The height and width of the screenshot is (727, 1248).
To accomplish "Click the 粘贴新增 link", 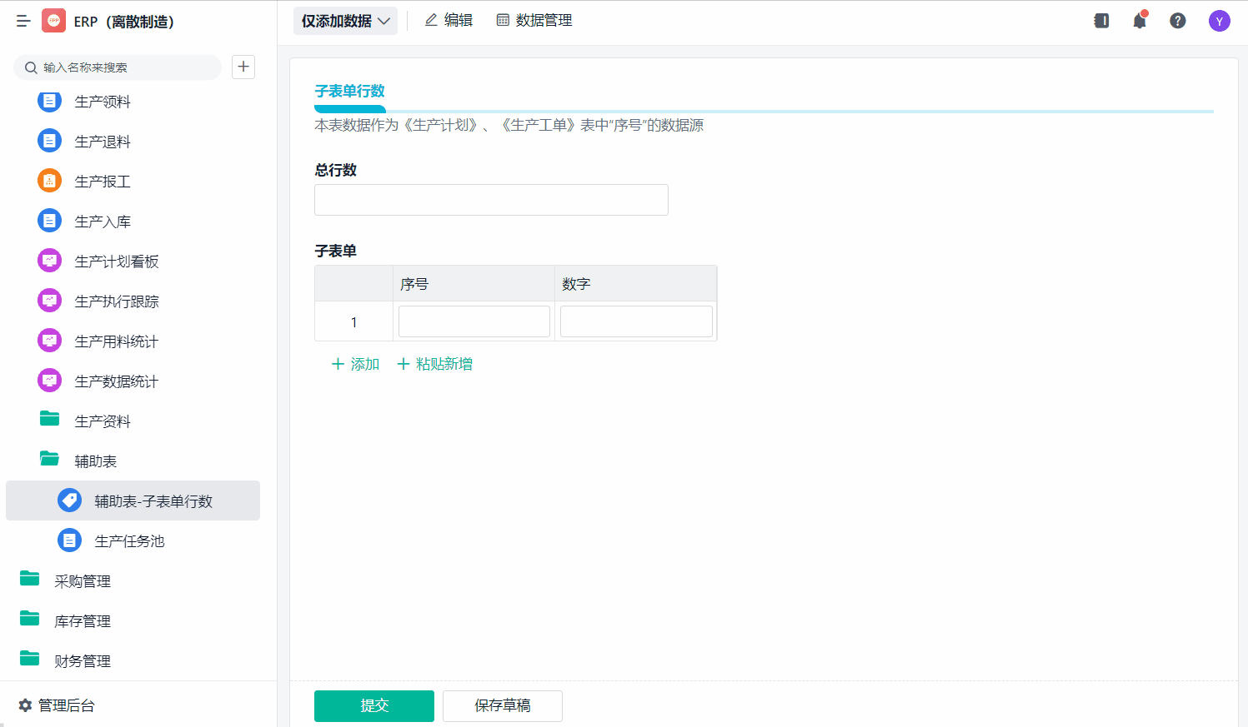I will (435, 364).
